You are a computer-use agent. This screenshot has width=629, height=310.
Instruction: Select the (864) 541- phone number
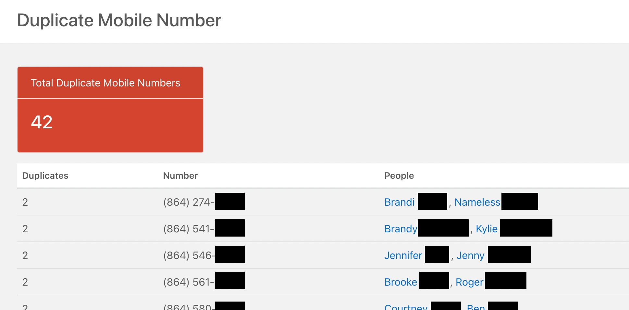point(188,228)
